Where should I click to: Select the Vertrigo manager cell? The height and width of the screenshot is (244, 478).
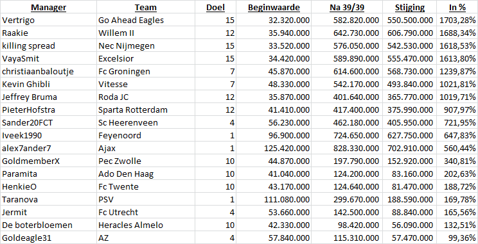48,20
